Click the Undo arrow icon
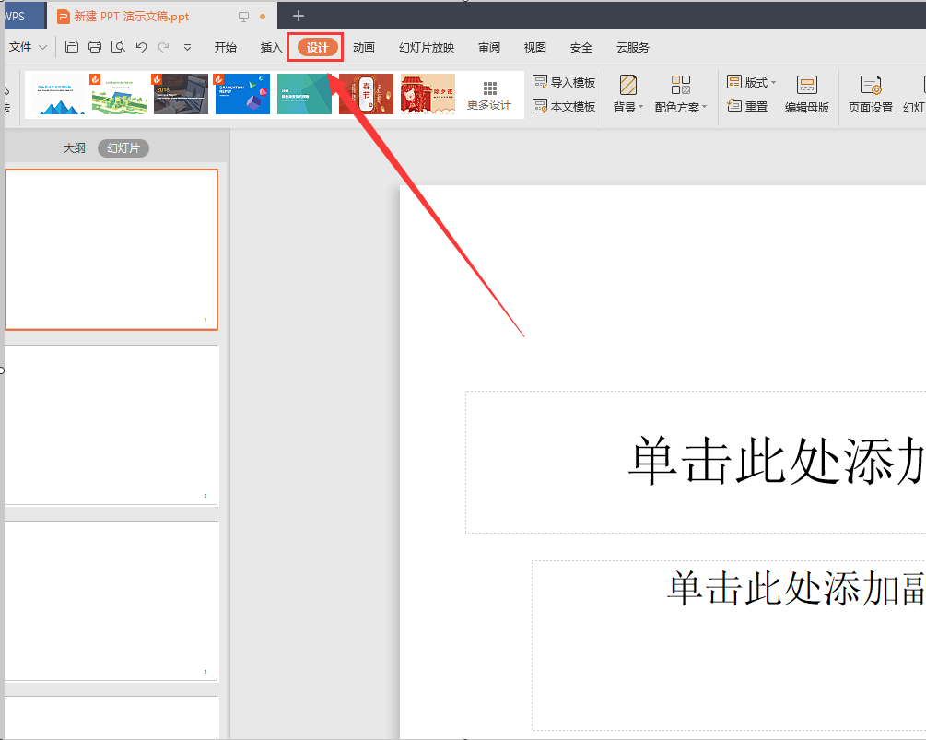Image resolution: width=926 pixels, height=740 pixels. tap(142, 46)
